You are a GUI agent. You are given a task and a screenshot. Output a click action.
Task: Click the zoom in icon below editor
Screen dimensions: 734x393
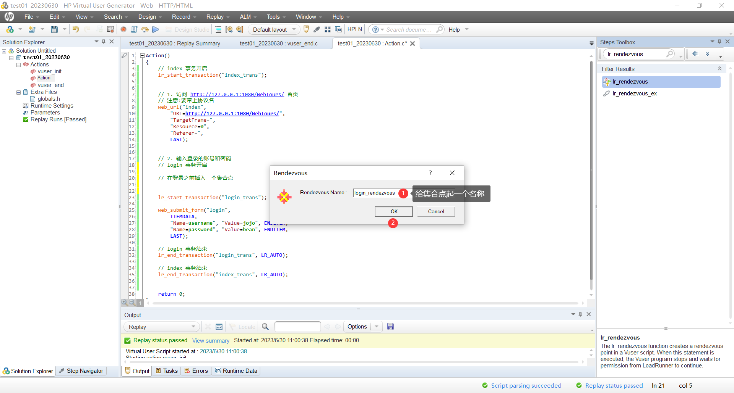click(125, 303)
